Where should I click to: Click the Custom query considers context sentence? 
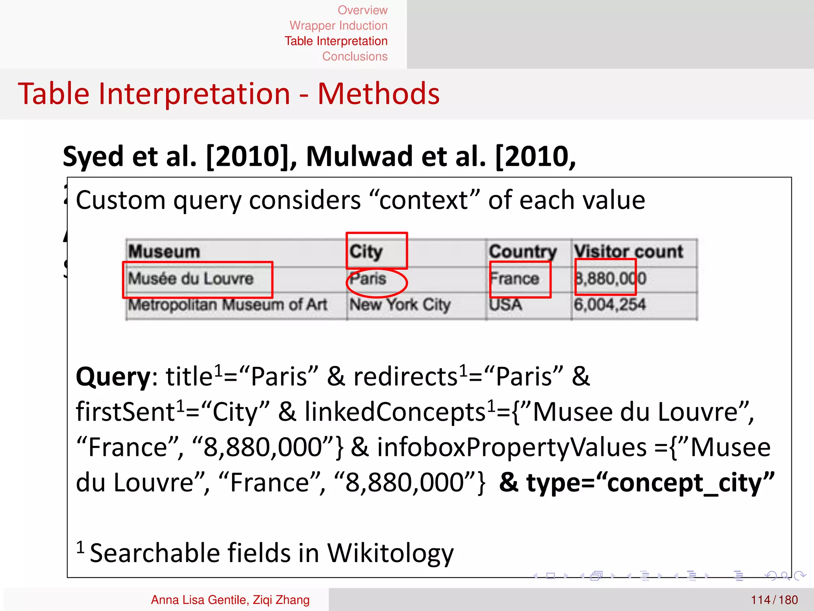pyautogui.click(x=360, y=200)
